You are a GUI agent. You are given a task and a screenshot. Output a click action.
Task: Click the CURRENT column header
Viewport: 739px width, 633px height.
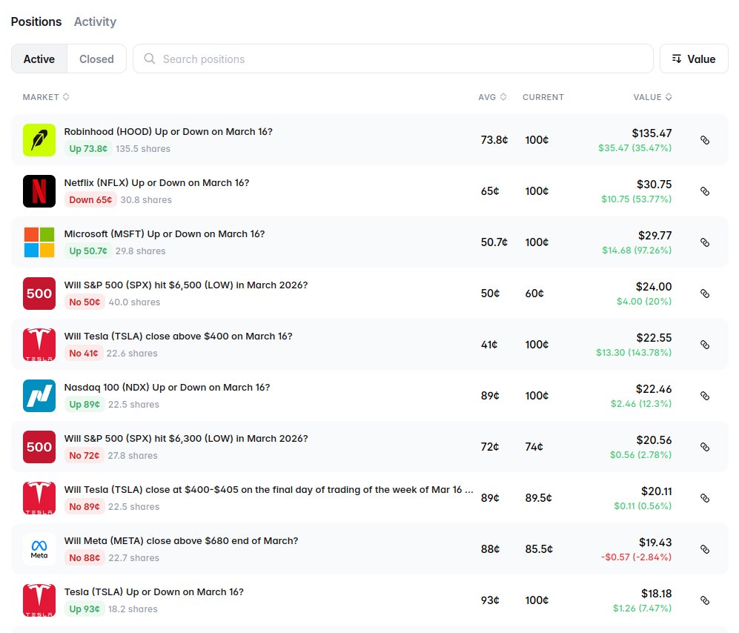[543, 97]
